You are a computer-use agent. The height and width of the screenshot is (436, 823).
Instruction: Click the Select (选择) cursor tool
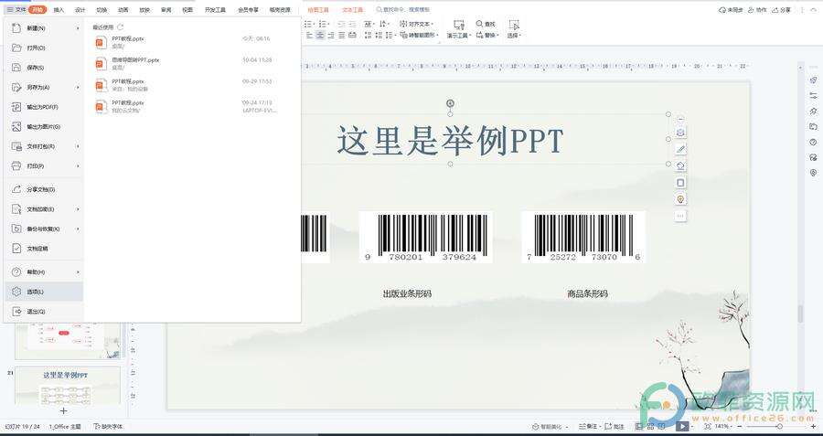[513, 29]
